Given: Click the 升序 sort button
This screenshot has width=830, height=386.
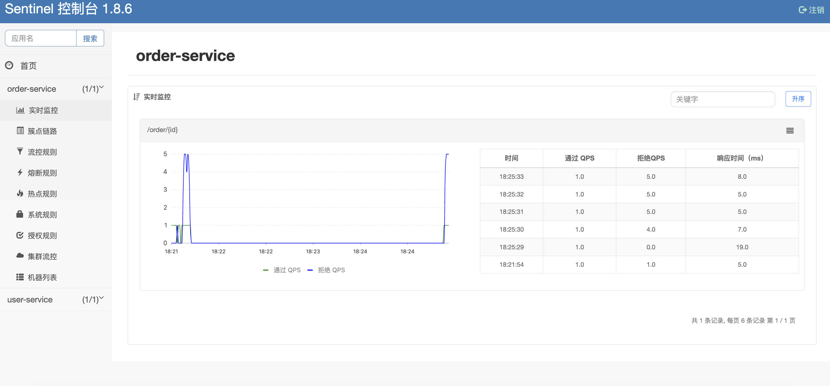Looking at the screenshot, I should [x=798, y=99].
